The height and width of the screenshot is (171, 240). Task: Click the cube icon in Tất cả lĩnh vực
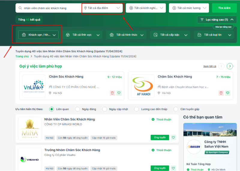[x=68, y=35]
